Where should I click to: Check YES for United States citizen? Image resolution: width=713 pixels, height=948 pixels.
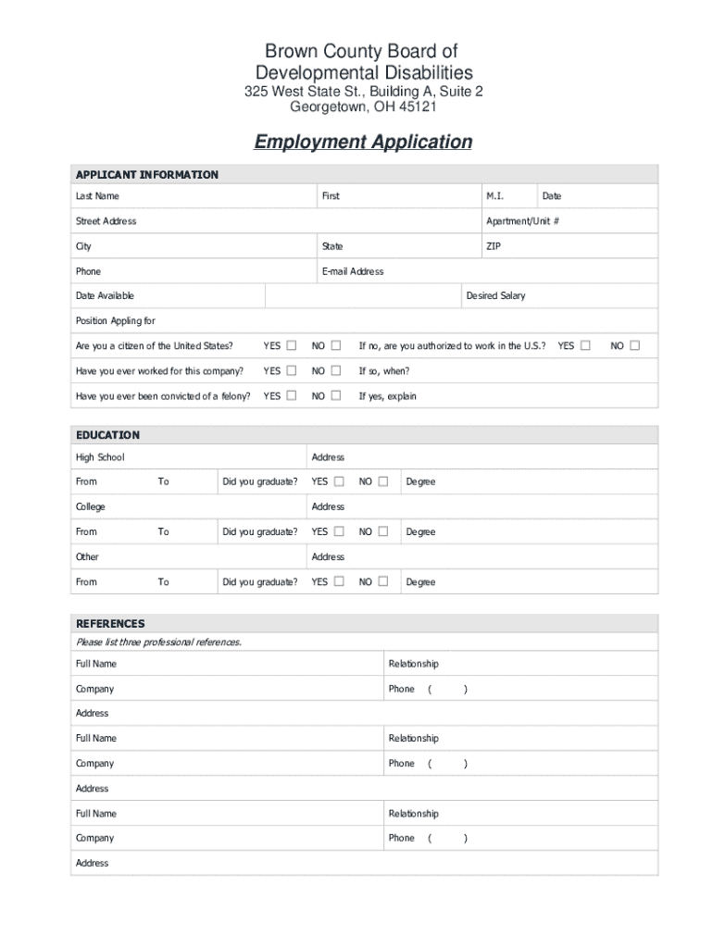pos(291,346)
